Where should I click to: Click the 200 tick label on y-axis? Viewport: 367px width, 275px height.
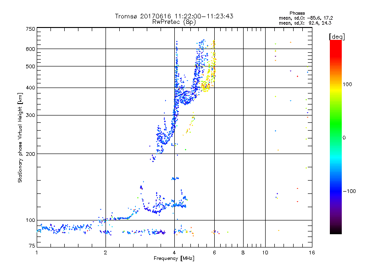coord(30,154)
